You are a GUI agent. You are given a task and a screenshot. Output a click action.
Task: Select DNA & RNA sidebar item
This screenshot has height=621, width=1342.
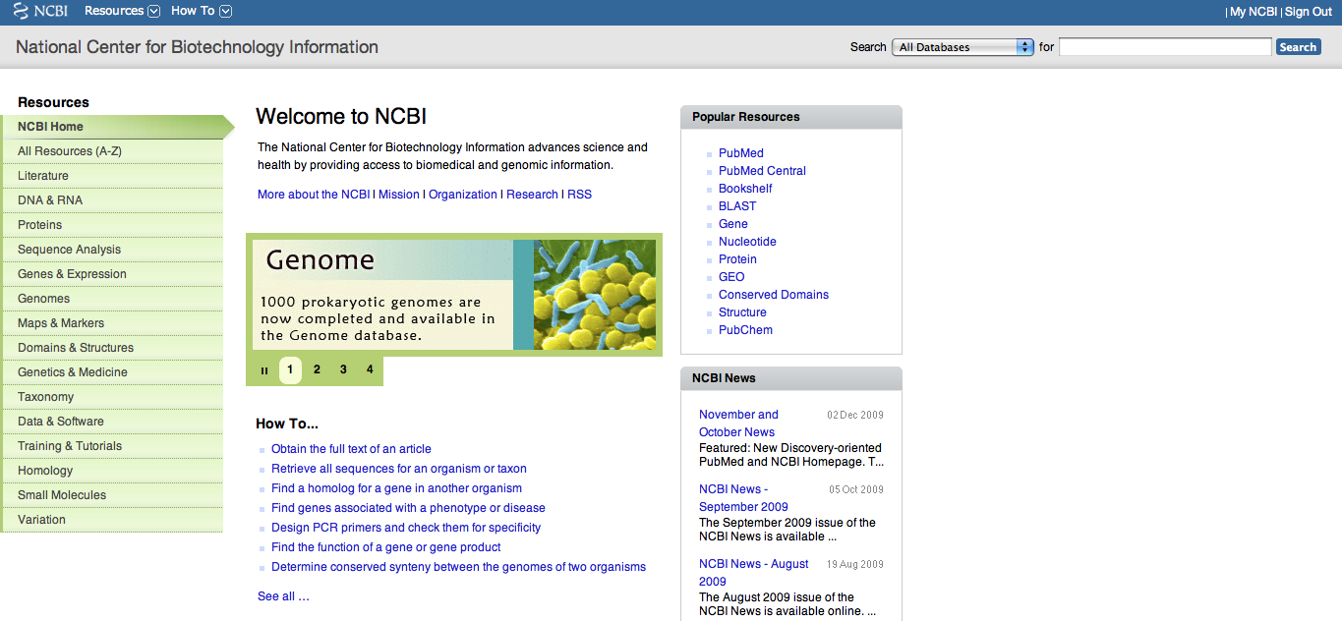[x=112, y=200]
